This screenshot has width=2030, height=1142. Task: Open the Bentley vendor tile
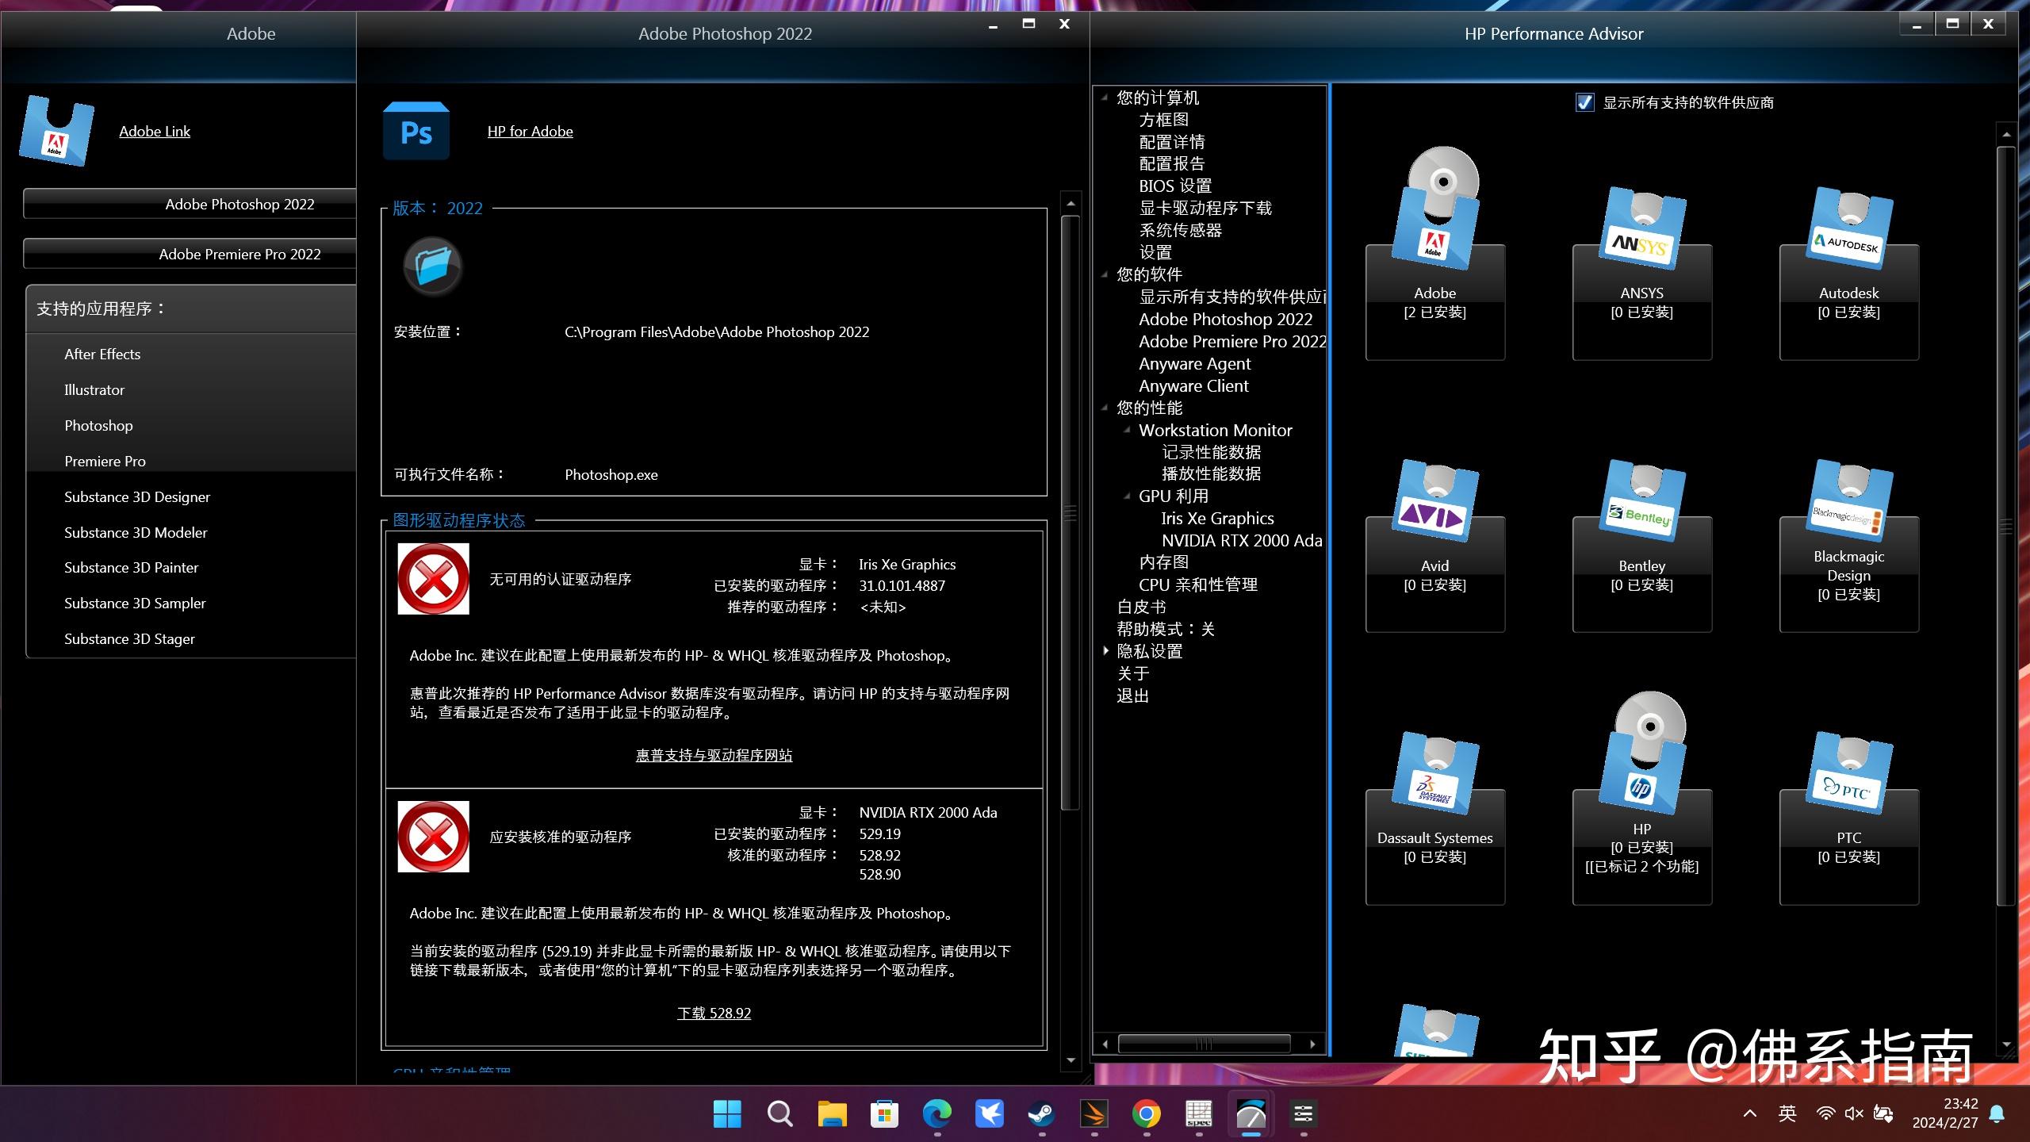coord(1641,546)
